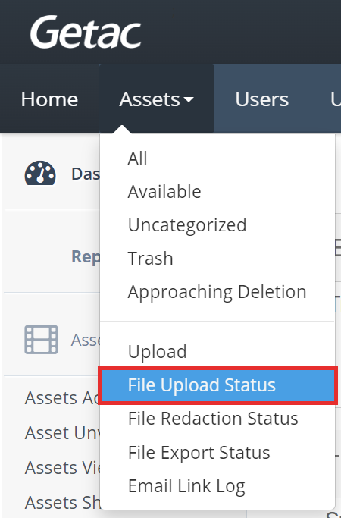Viewport: 341px width, 518px height.
Task: View File Export Status
Action: coord(199,453)
